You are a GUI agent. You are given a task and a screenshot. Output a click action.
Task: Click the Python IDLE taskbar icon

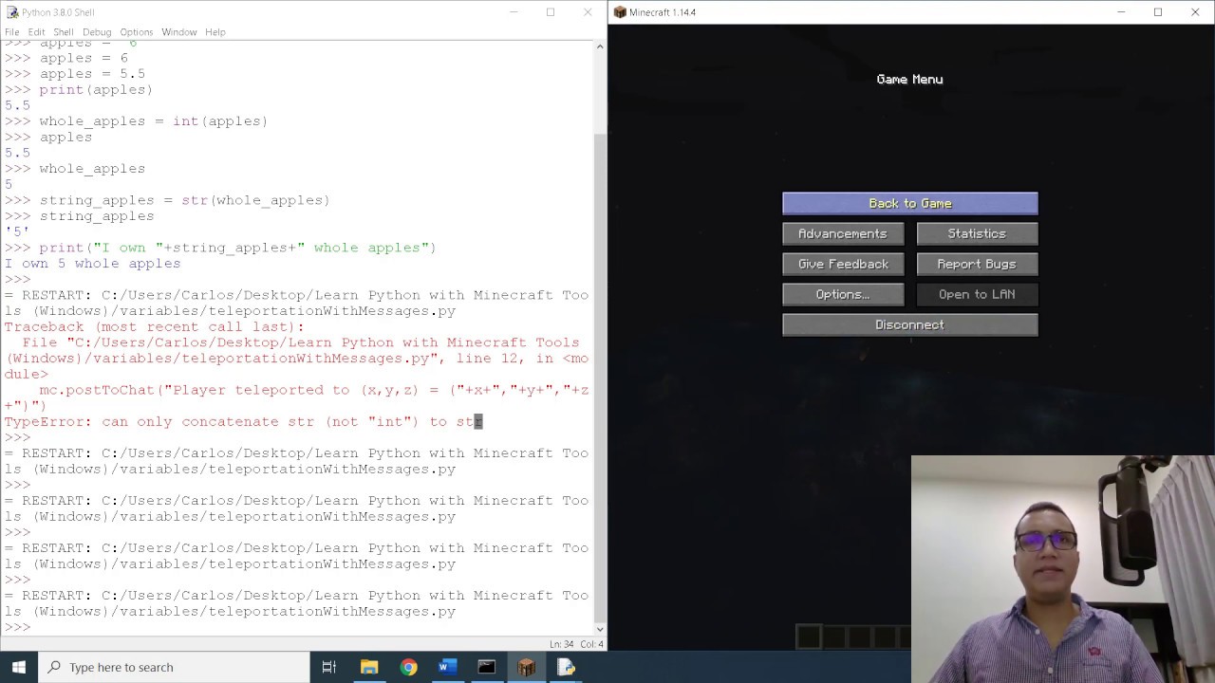566,667
